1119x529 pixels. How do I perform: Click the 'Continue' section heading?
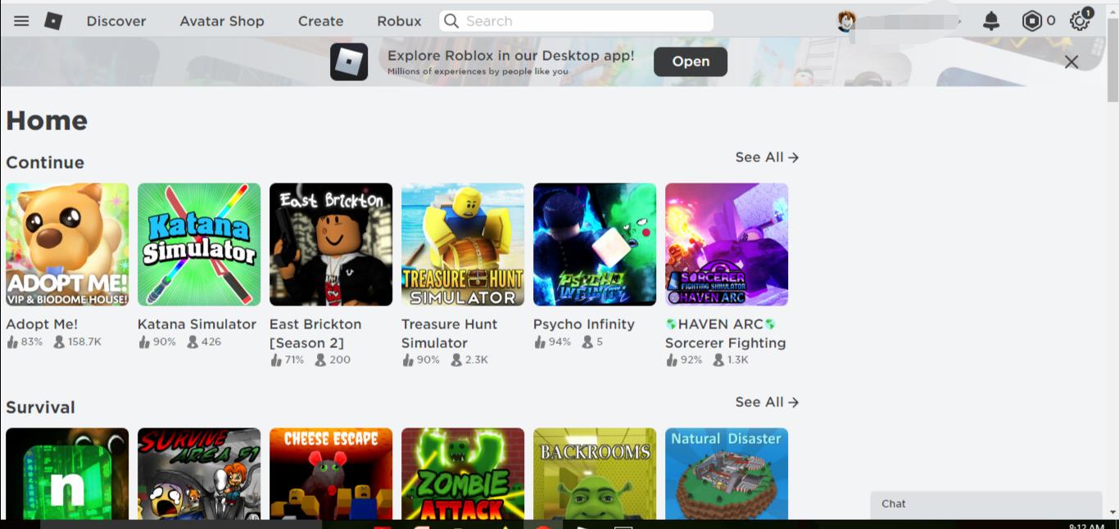(45, 162)
